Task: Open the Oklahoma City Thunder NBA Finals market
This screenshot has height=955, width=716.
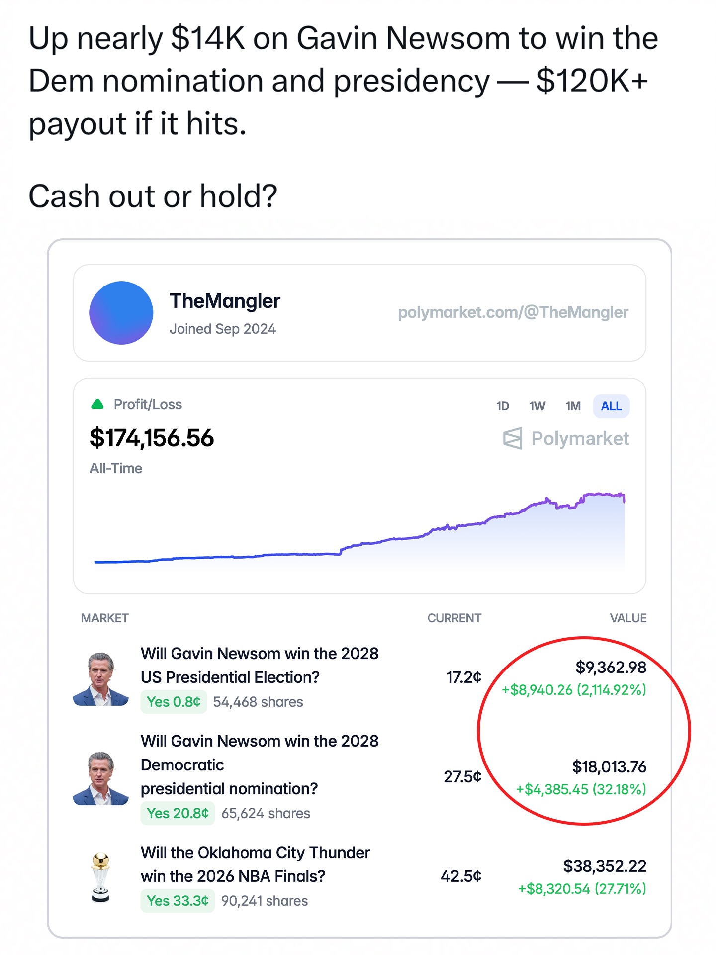Action: [x=255, y=864]
